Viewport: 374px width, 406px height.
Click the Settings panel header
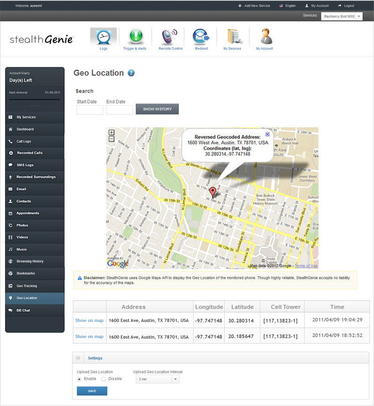click(x=221, y=358)
